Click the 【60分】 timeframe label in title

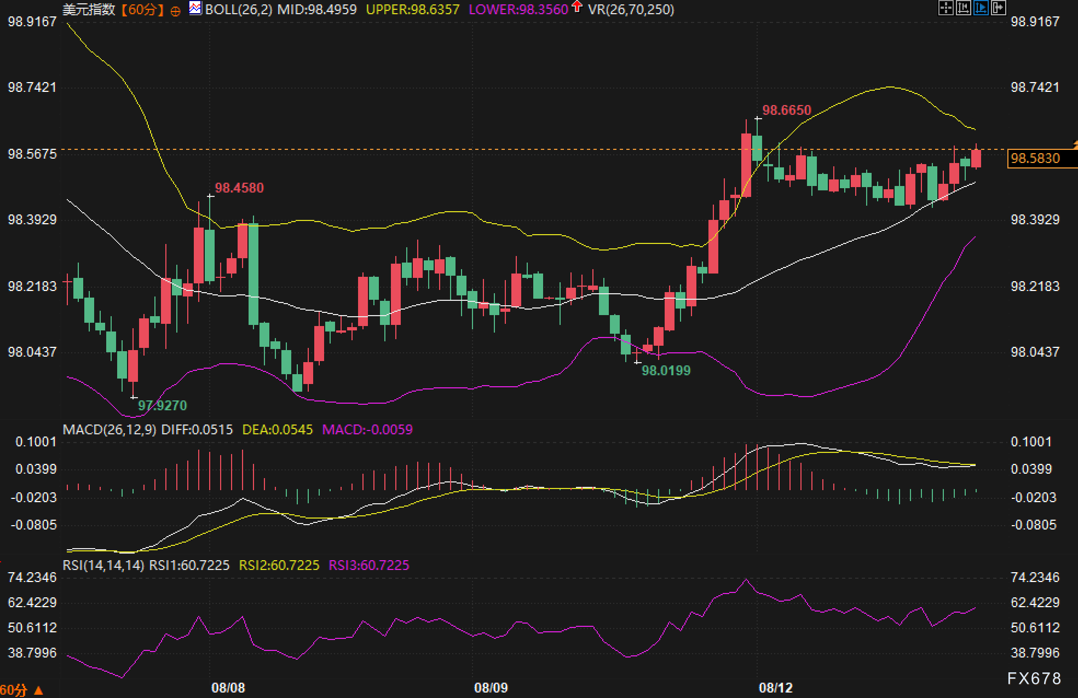pyautogui.click(x=142, y=10)
